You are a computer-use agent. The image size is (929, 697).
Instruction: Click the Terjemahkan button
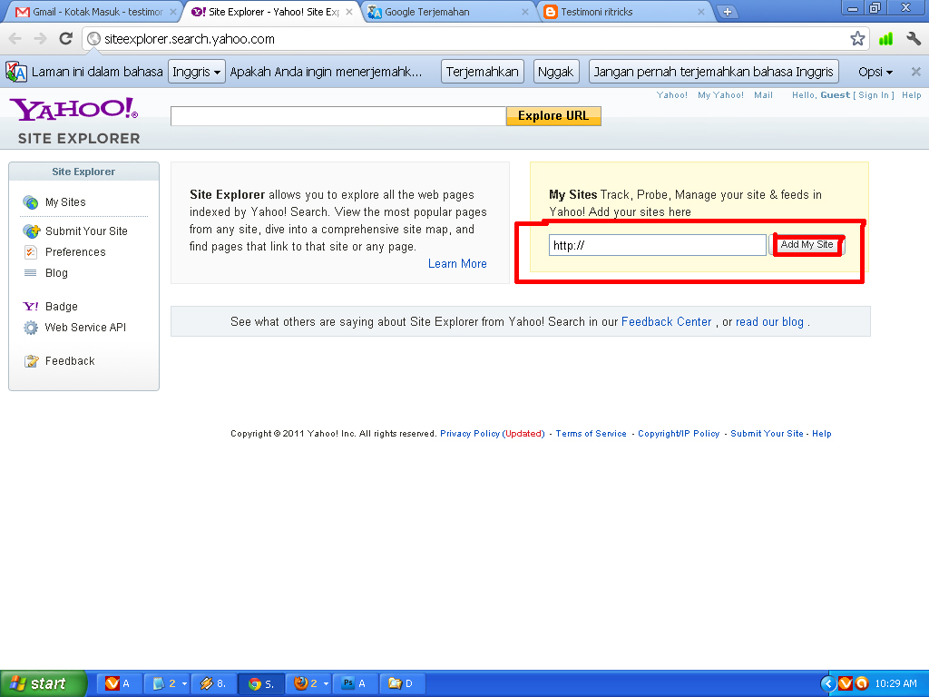(483, 72)
